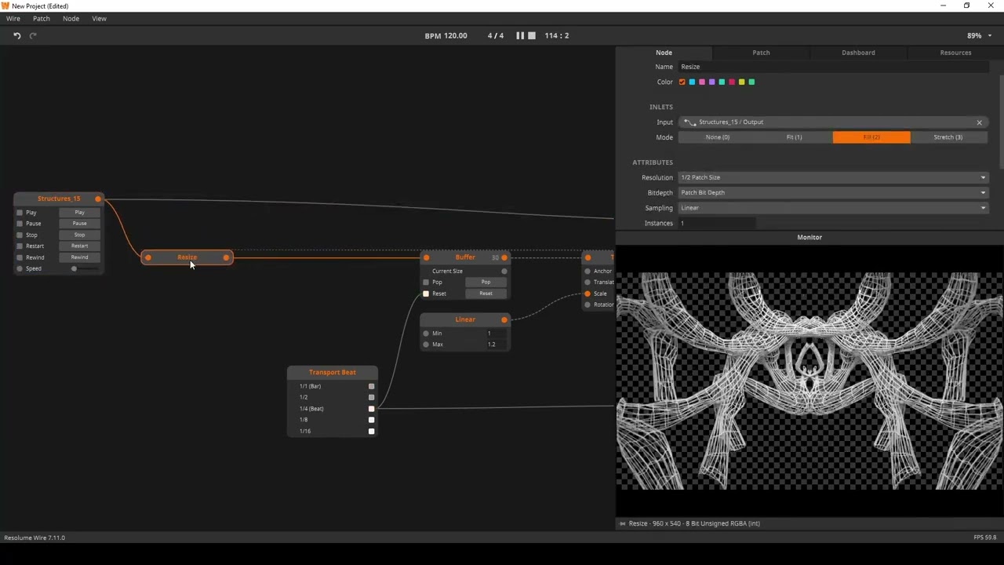Screen dimensions: 1004x565
Task: Click the Buffer node output port
Action: tap(504, 257)
